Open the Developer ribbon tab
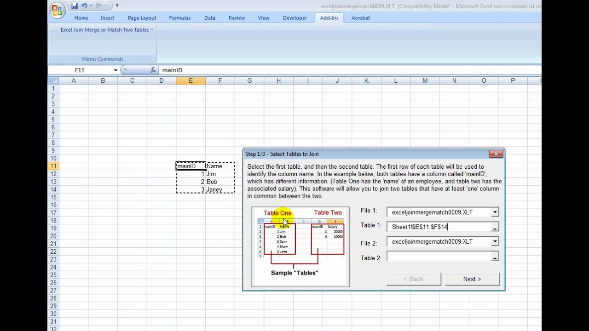 pos(295,18)
